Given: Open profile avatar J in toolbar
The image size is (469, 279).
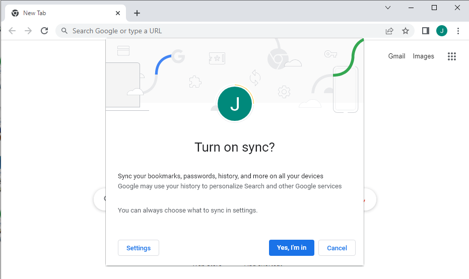Looking at the screenshot, I should 442,31.
